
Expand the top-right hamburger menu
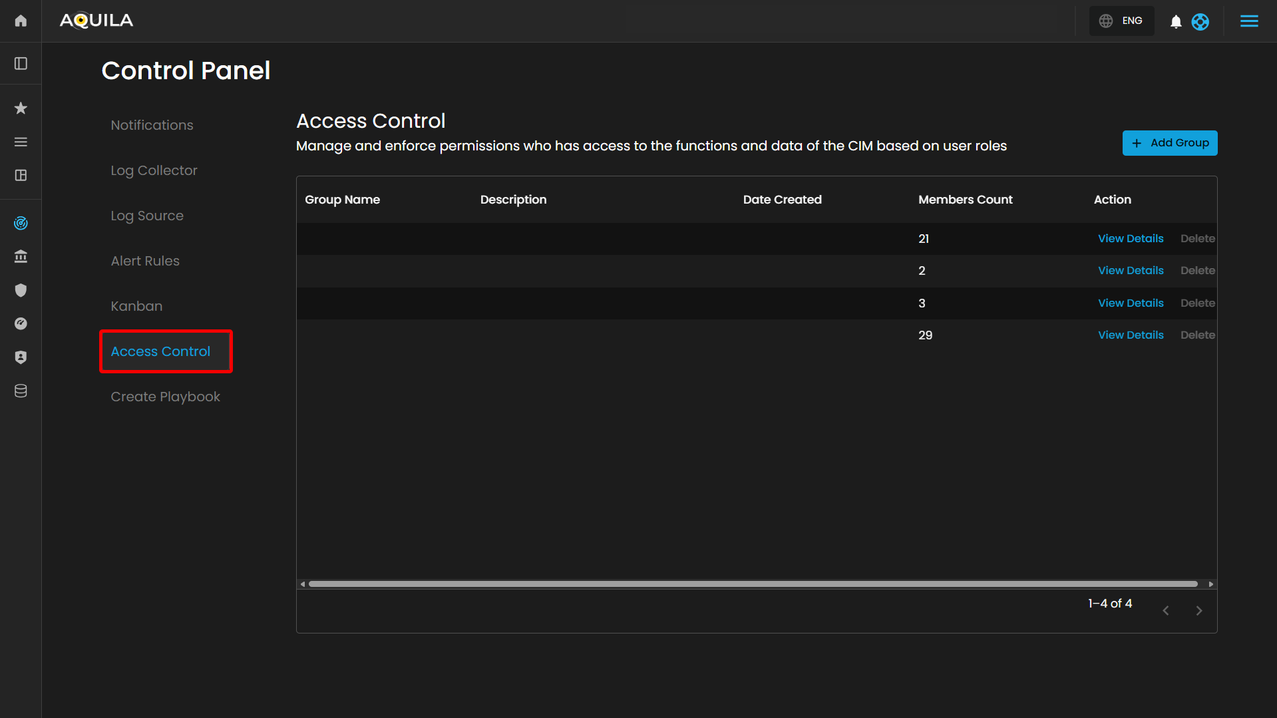pos(1249,21)
